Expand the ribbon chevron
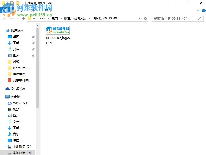This screenshot has width=206, height=155. point(198,11)
